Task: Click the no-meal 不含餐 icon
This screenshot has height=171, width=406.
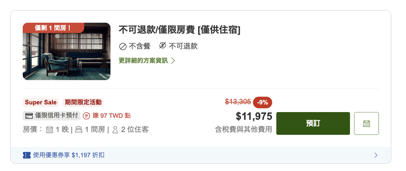Action: click(x=123, y=46)
